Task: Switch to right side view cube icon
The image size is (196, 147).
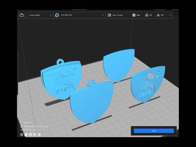Action: point(39,135)
